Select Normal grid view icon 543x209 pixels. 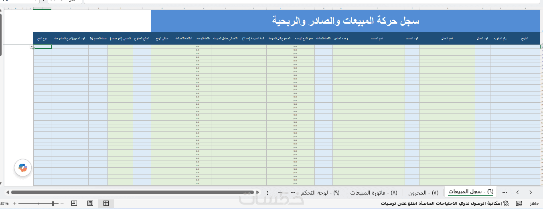[x=106, y=203]
